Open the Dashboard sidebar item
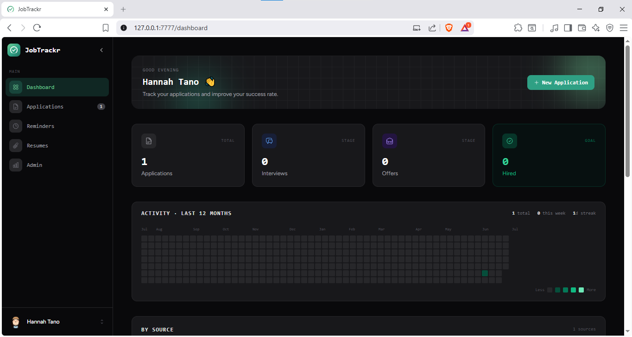The image size is (632, 337). (x=57, y=87)
